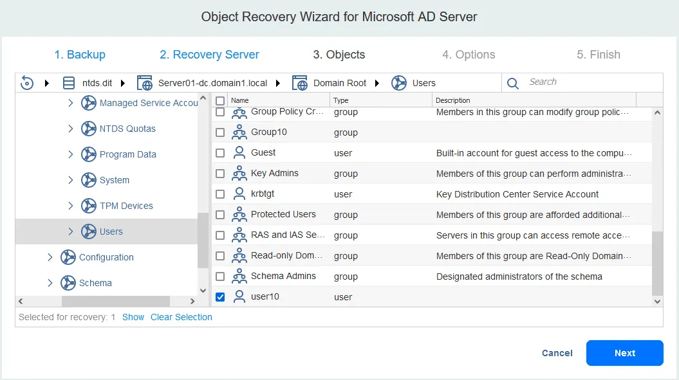Toggle the select-all checkbox in header

[220, 100]
